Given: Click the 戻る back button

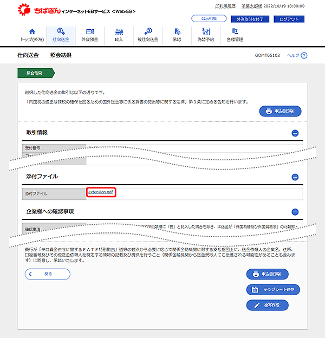Looking at the screenshot, I should pyautogui.click(x=48, y=274).
